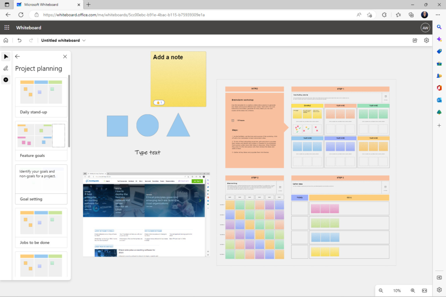This screenshot has height=297, width=446.
Task: Fit the board to the screen
Action: [424, 290]
